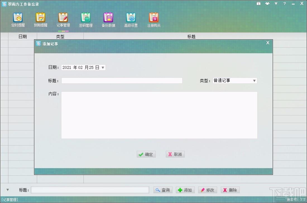Open the 密码管理 password management icon
Viewport: 307px width, 203px height.
pyautogui.click(x=86, y=20)
